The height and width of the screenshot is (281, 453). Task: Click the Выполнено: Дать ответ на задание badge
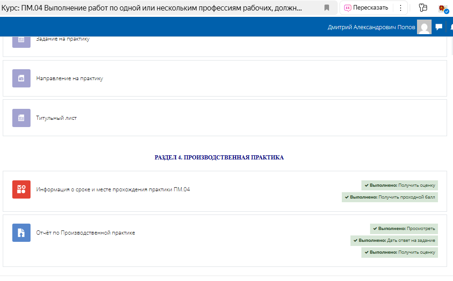pyautogui.click(x=394, y=240)
